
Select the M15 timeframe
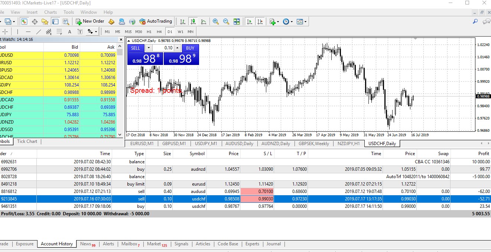128,32
